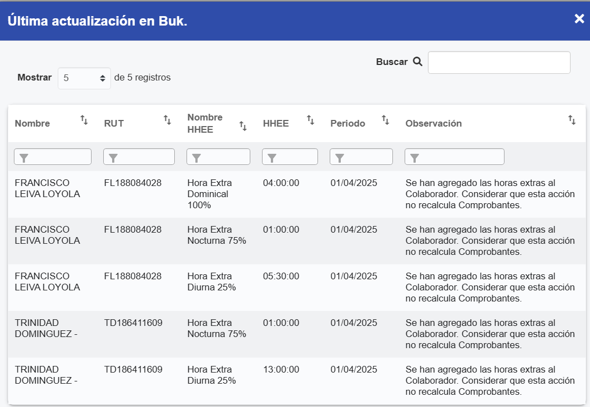Click the first TD186411609 RUT cell
590x407 pixels.
[133, 323]
